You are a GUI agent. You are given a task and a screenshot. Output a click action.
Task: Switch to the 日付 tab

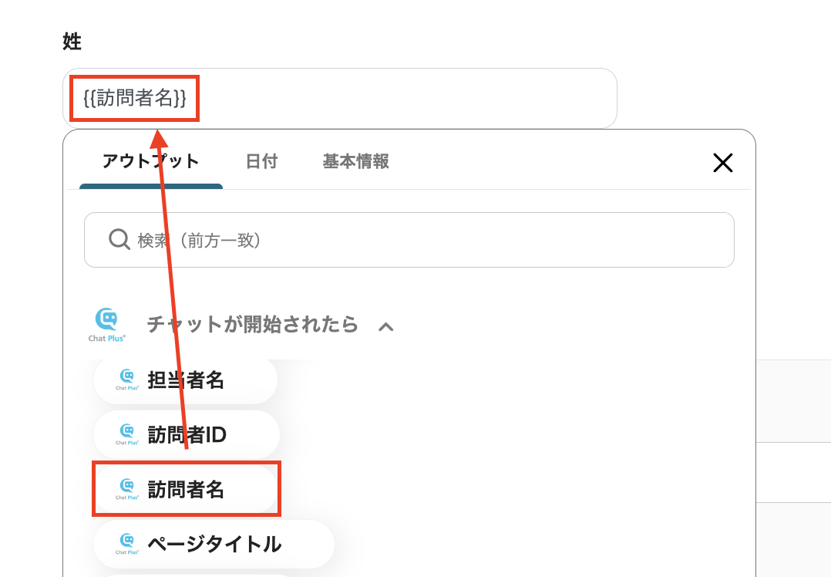pyautogui.click(x=262, y=161)
